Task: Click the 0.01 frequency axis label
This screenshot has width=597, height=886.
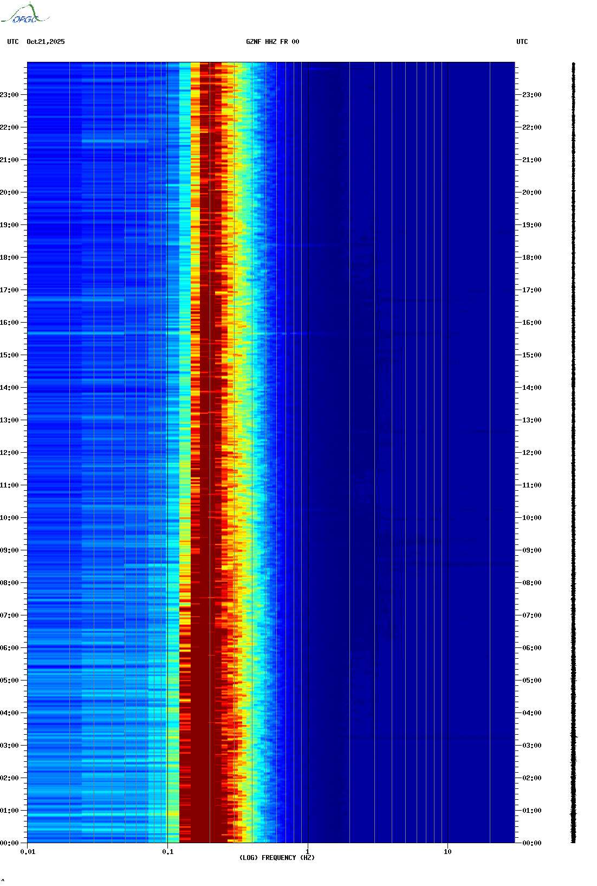Action: point(28,852)
